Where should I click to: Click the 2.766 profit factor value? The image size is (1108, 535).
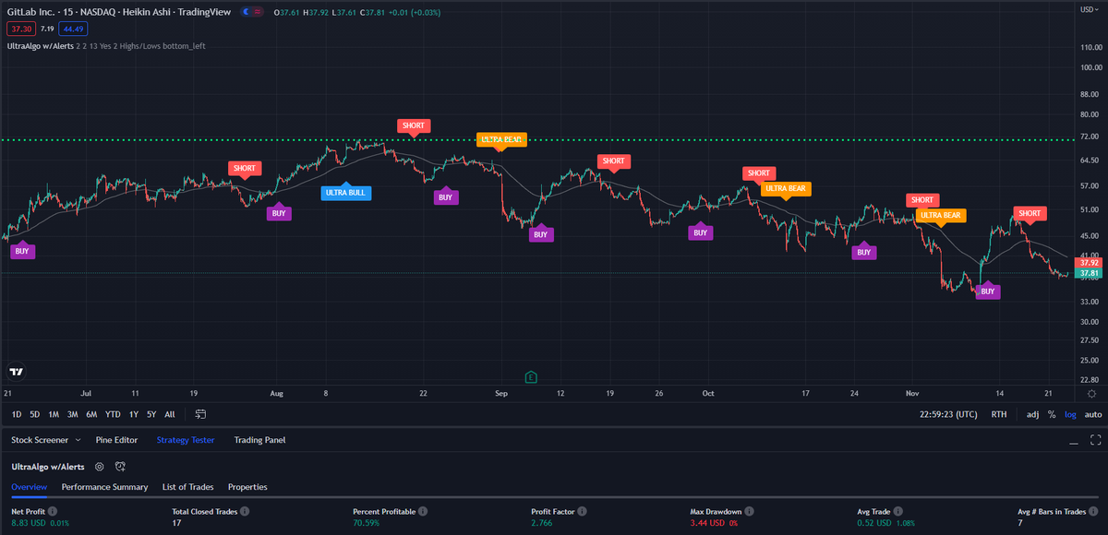click(x=542, y=523)
